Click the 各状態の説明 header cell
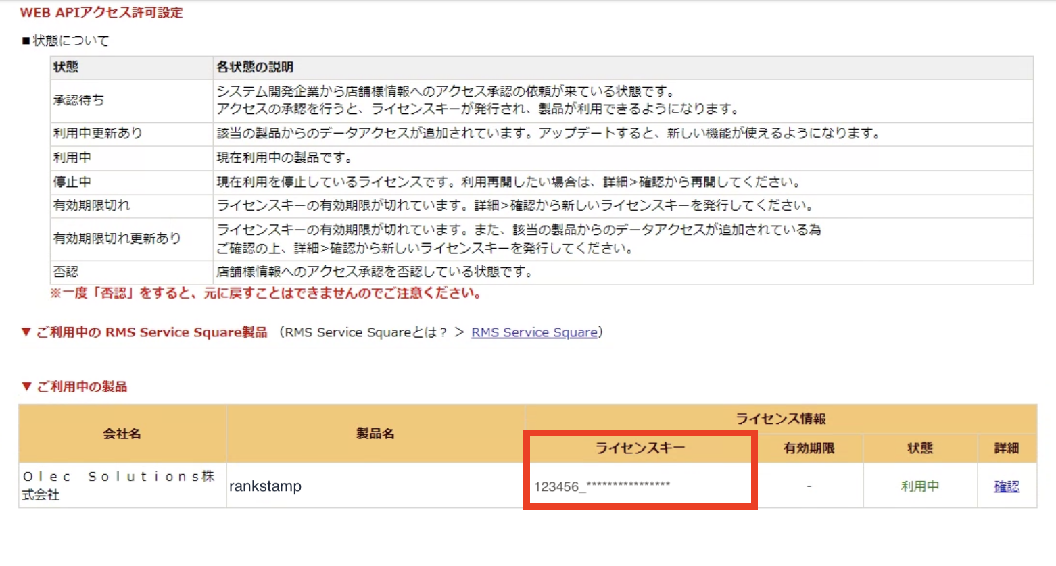 (x=623, y=68)
